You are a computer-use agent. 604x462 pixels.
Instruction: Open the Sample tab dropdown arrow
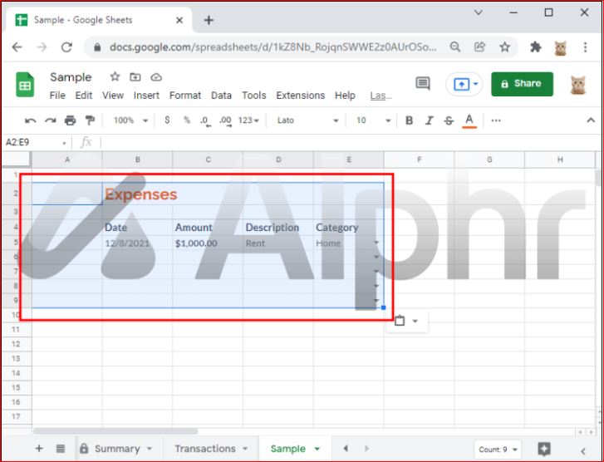[317, 449]
